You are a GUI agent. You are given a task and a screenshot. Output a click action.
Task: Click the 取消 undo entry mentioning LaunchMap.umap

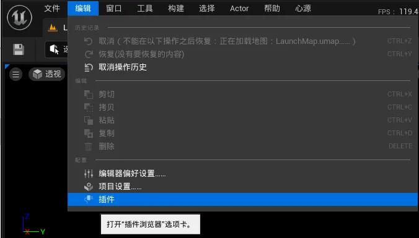(x=242, y=41)
